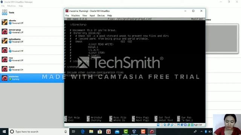Select the rina virtual machine
Viewport: 241px width, 135px height.
32,59
